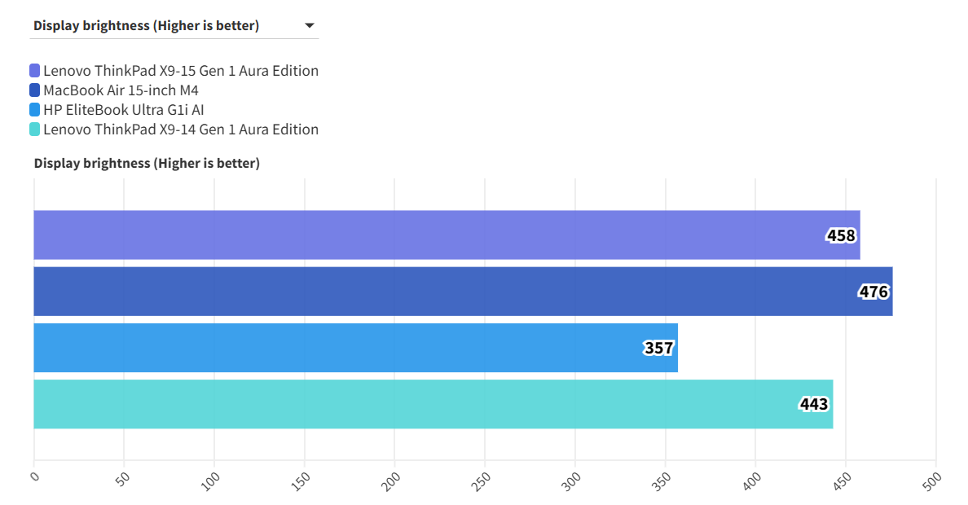Open the Display brightness dropdown arrow
The width and height of the screenshot is (968, 505).
tap(309, 26)
